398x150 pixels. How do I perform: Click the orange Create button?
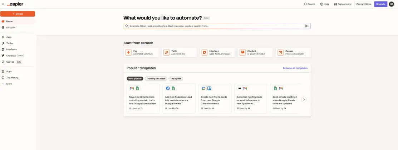coord(18,14)
